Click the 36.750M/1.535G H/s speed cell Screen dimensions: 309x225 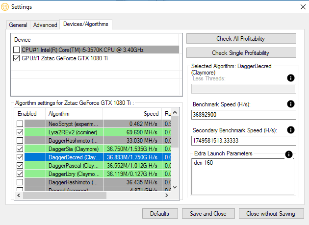pos(132,149)
